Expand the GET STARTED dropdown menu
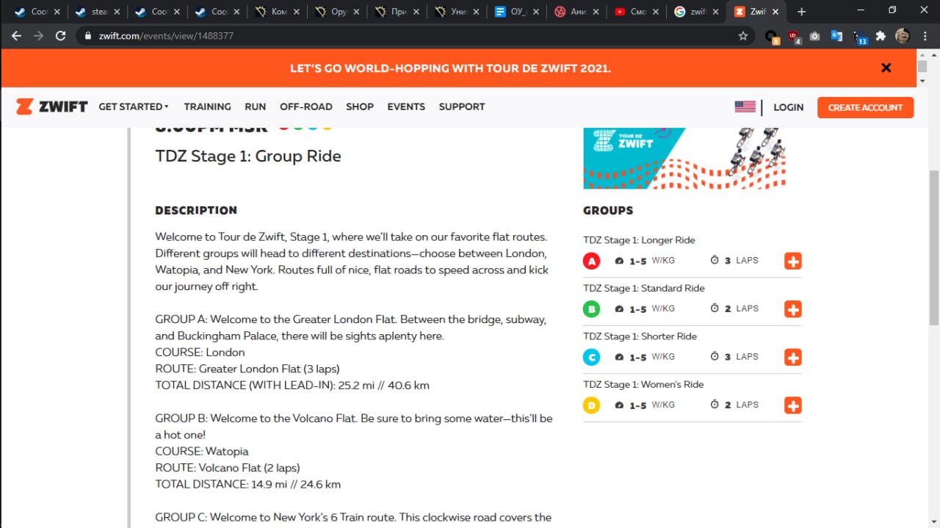 tap(134, 106)
